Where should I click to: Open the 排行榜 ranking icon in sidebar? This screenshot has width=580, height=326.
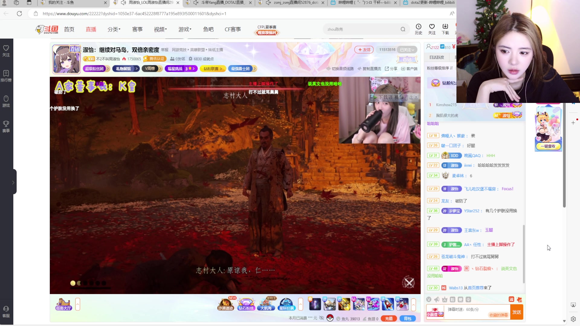6,76
